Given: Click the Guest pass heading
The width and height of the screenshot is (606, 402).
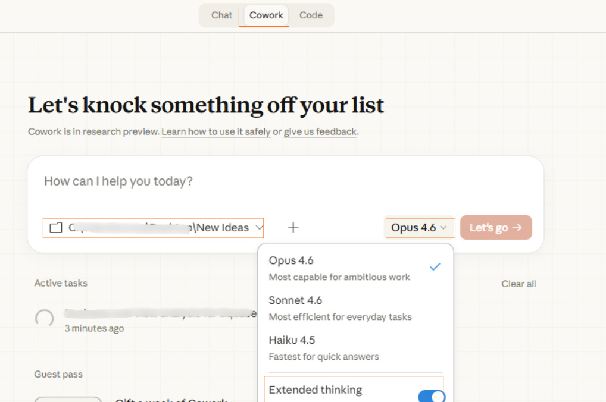Looking at the screenshot, I should pyautogui.click(x=58, y=374).
